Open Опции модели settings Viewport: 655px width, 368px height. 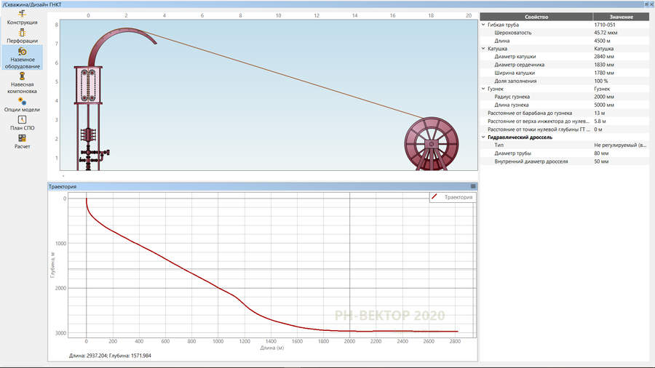click(x=22, y=105)
